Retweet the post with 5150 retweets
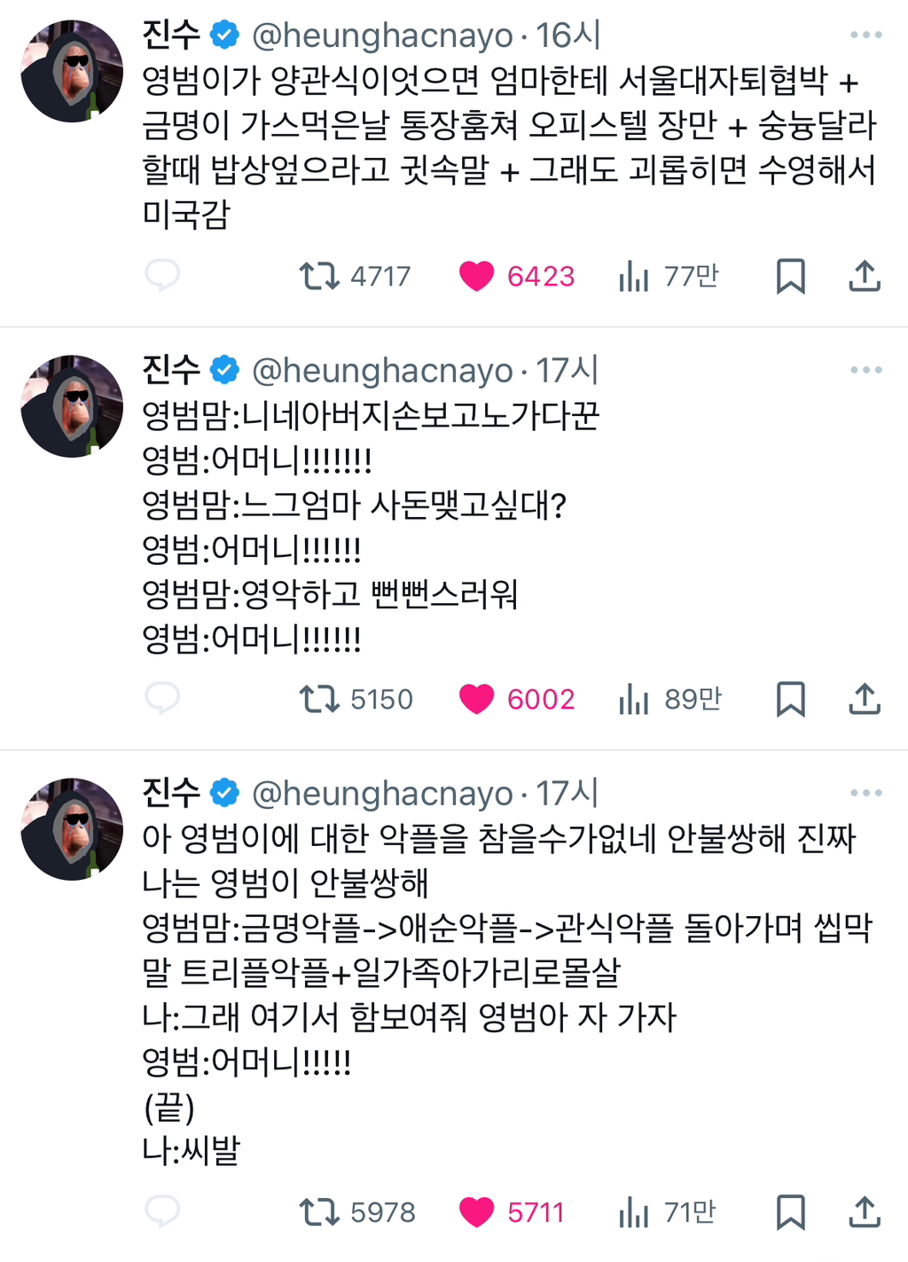Screen dimensions: 908x1262 click(319, 699)
